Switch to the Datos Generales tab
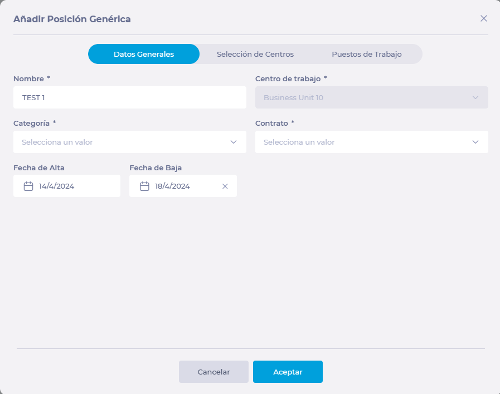This screenshot has width=500, height=394. 144,55
